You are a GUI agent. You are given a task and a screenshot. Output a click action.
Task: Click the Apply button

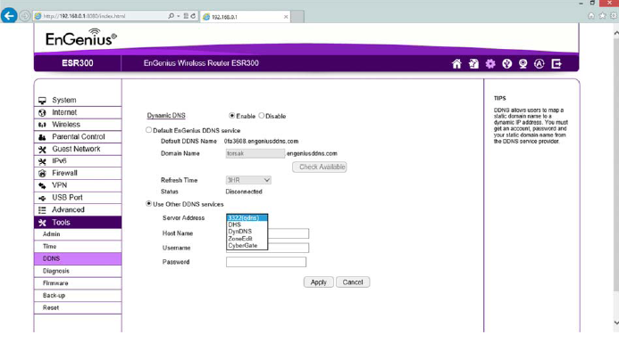[x=319, y=282]
